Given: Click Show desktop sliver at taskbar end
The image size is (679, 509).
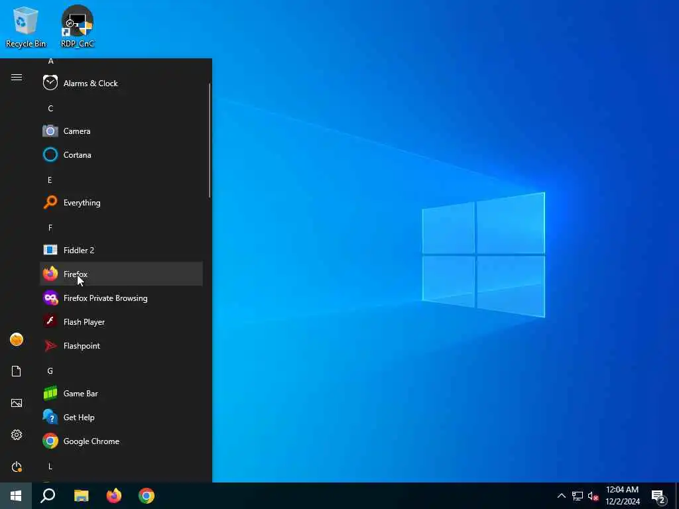Looking at the screenshot, I should 677,496.
